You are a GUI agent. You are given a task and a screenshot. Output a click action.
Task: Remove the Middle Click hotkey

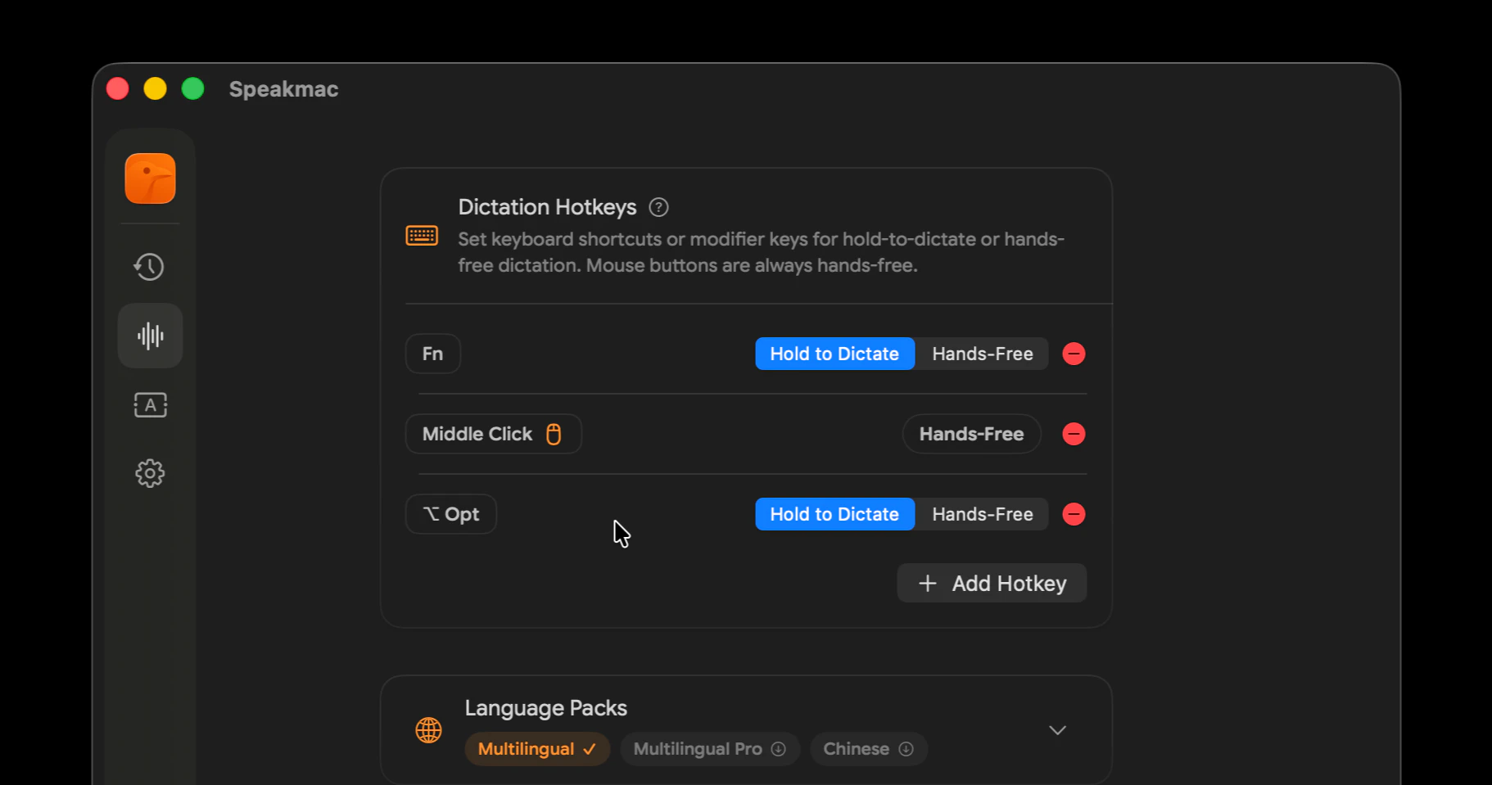coord(1074,434)
